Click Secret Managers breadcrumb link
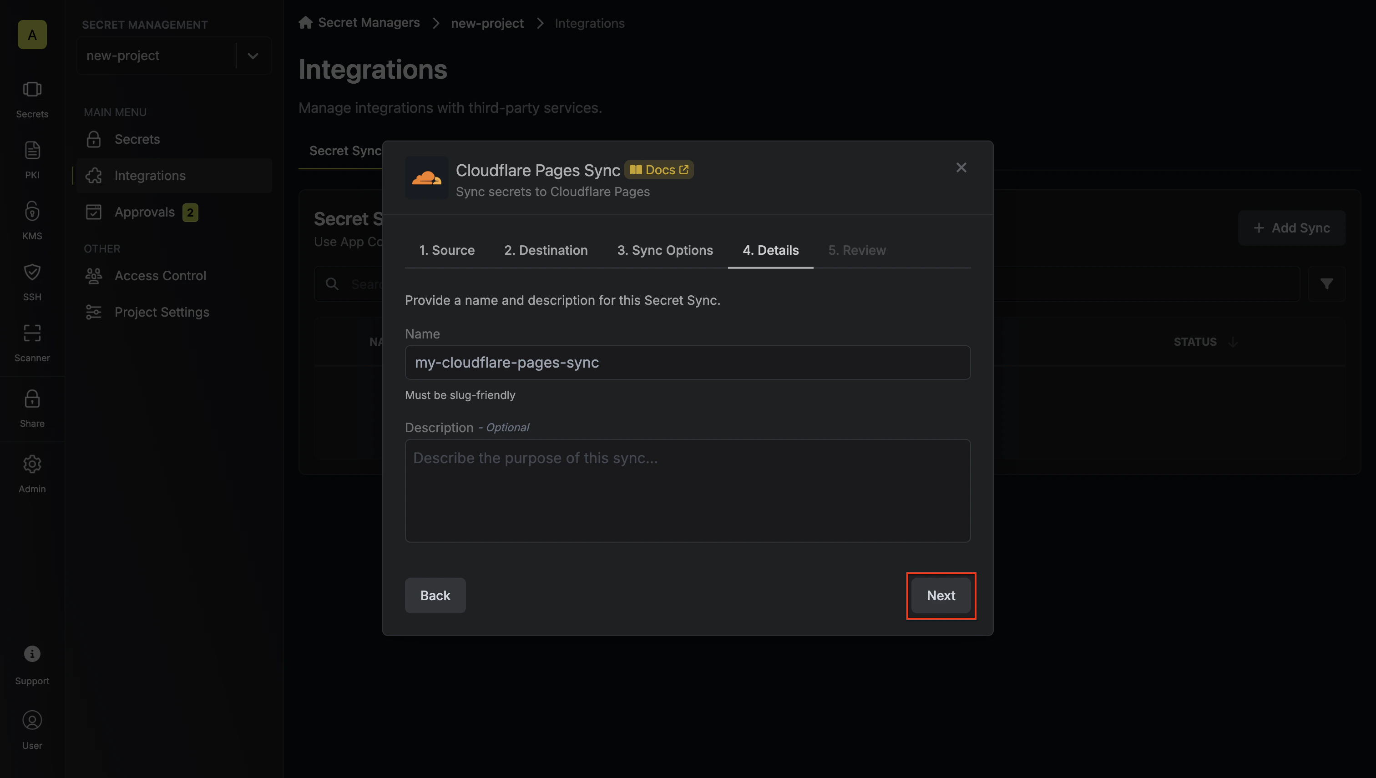The height and width of the screenshot is (778, 1376). [369, 22]
